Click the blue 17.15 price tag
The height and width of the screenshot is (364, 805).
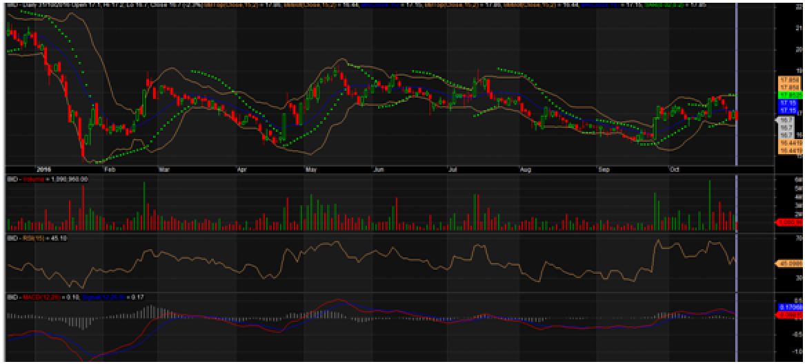tap(787, 102)
